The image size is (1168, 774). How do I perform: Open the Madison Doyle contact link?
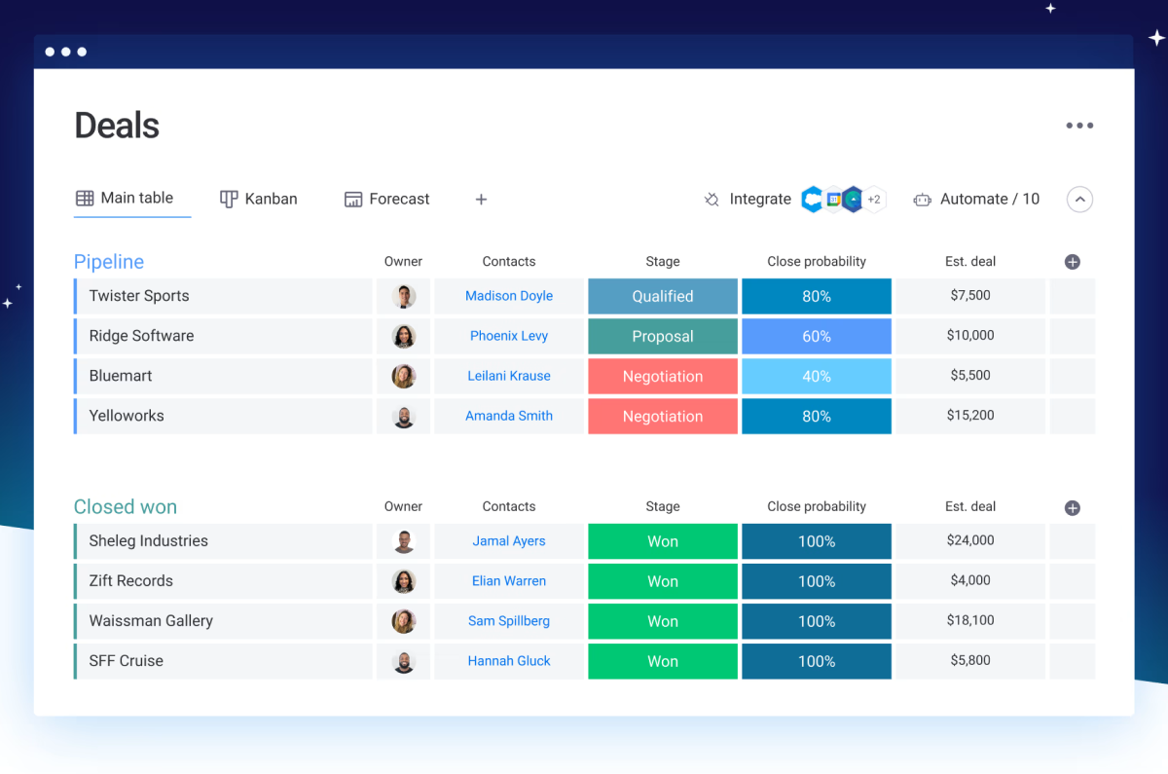[509, 296]
